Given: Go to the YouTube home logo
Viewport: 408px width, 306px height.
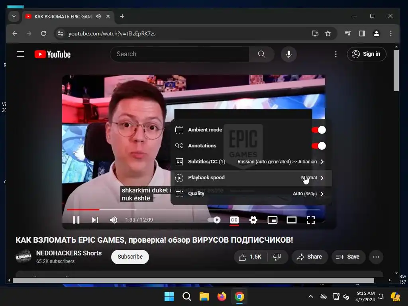Looking at the screenshot, I should [53, 54].
